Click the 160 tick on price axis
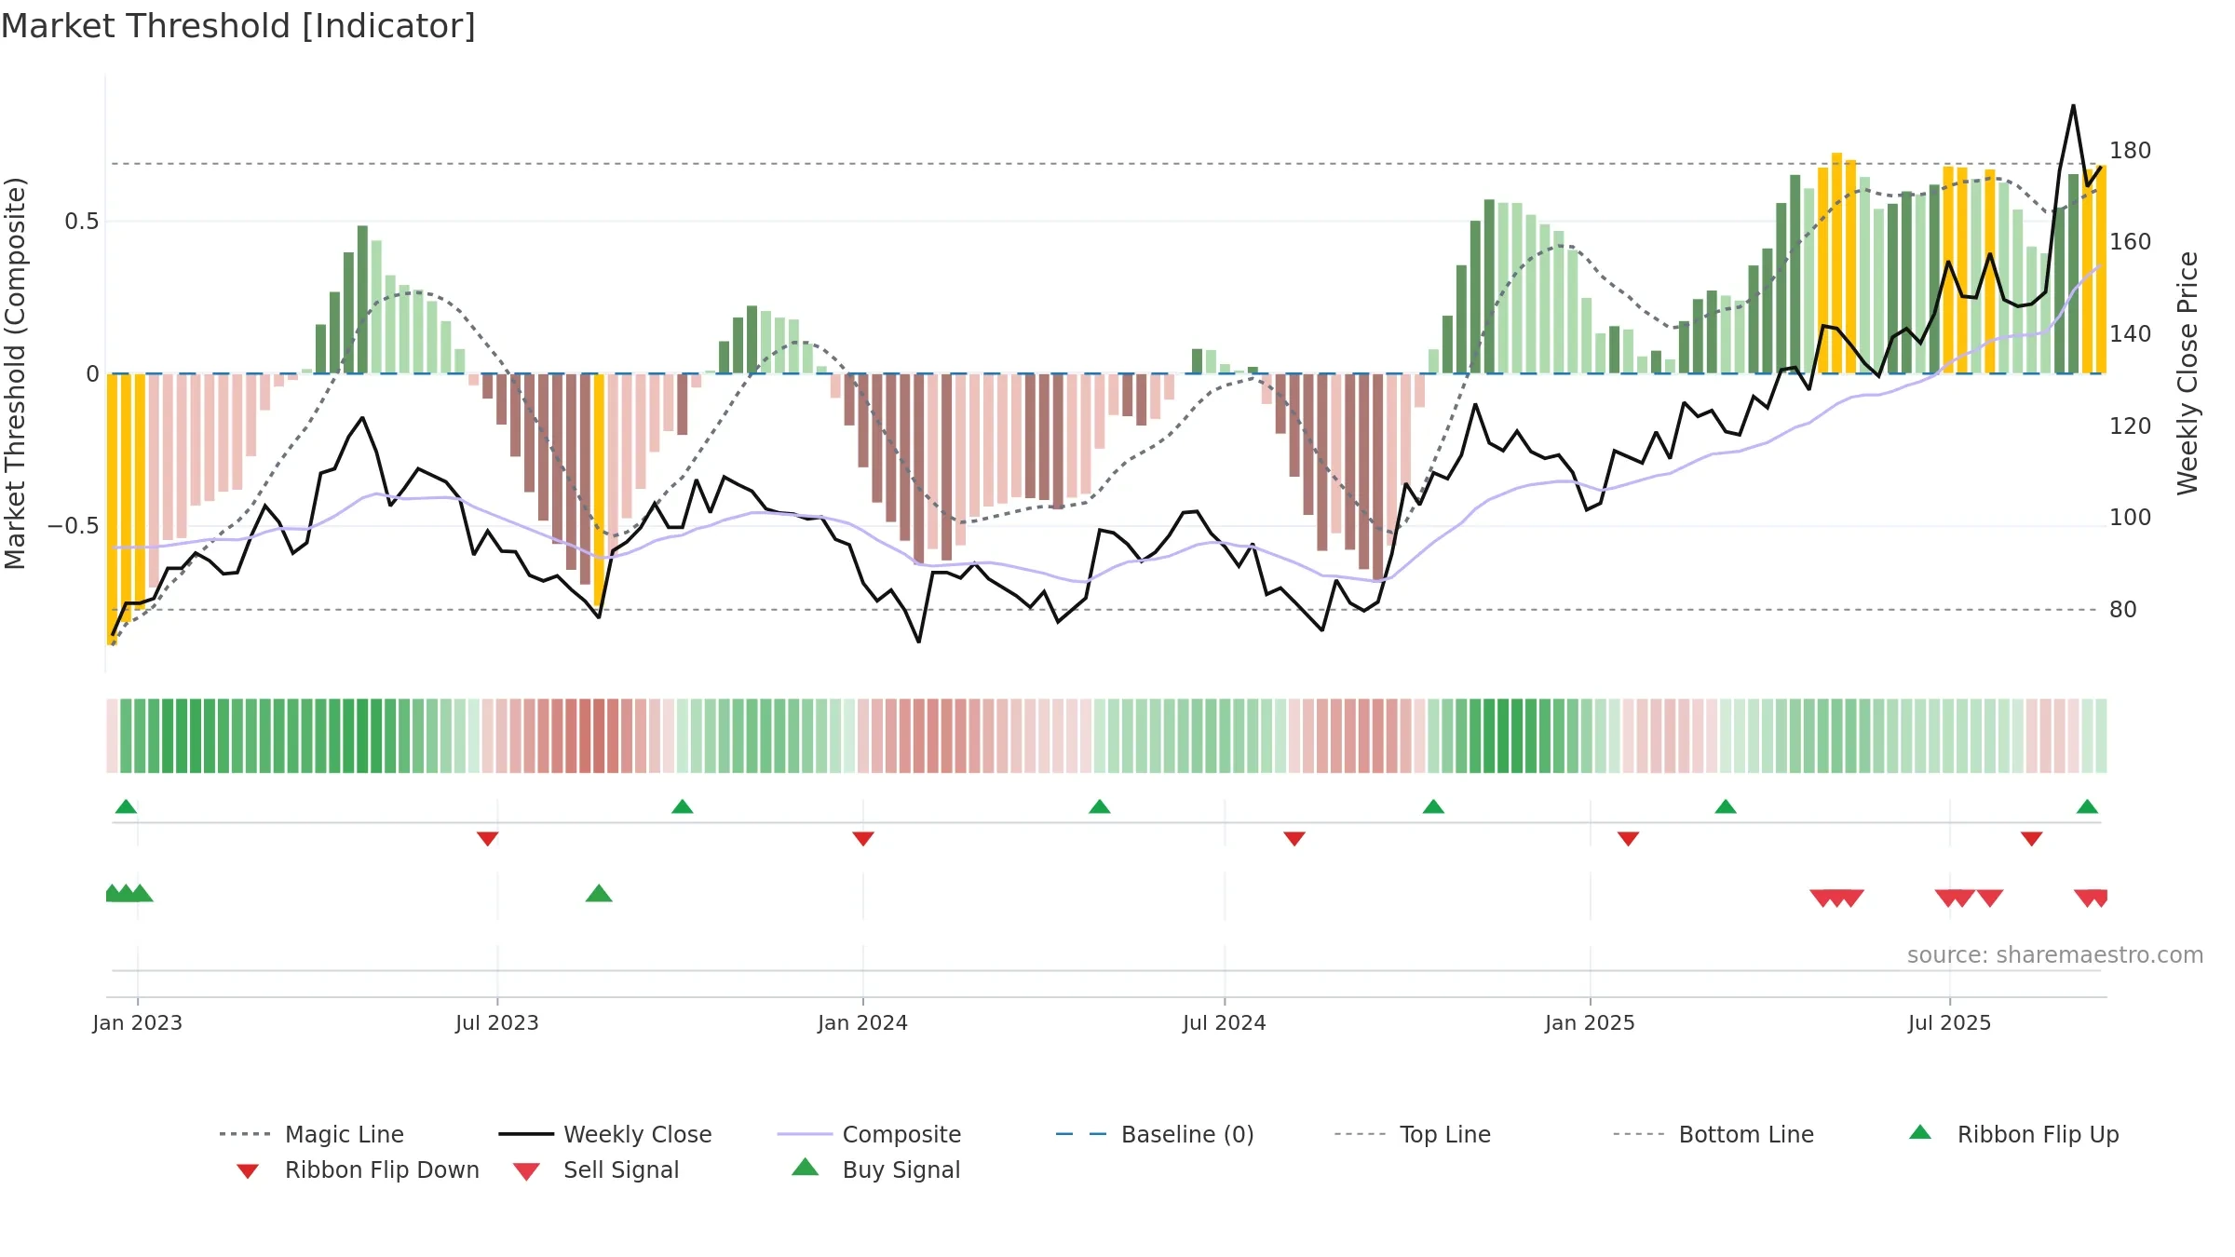This screenshot has width=2235, height=1257. click(2130, 242)
